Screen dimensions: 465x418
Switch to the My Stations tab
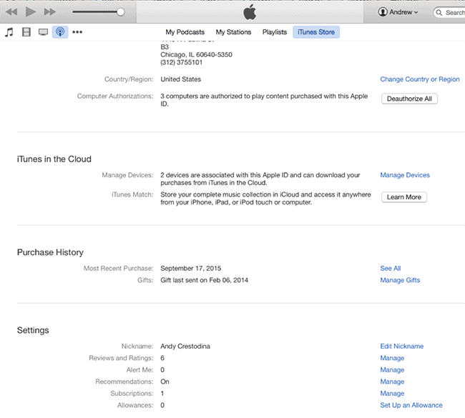pyautogui.click(x=233, y=32)
